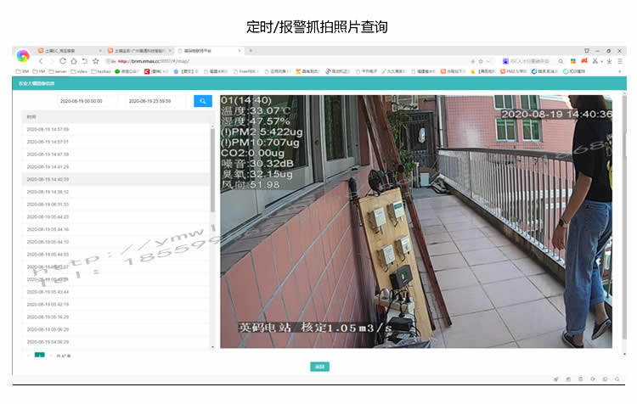
Task: Click the end date field 2020-08-19 23:59:59
Action: pyautogui.click(x=149, y=101)
